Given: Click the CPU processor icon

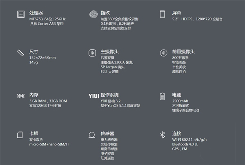Looking at the screenshot, I should 21,14.
